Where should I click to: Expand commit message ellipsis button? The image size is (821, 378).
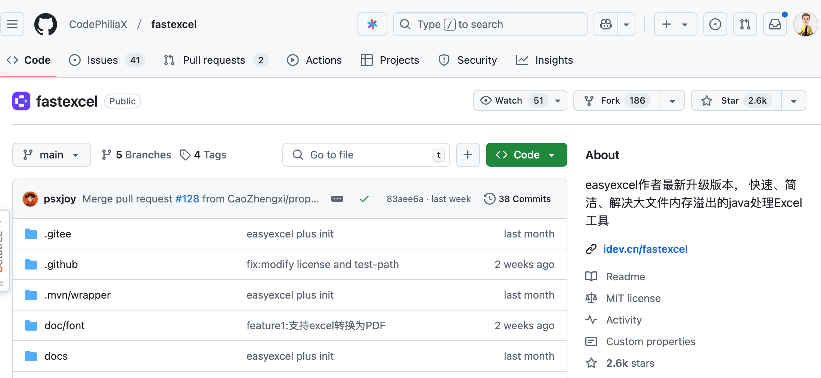(x=337, y=199)
